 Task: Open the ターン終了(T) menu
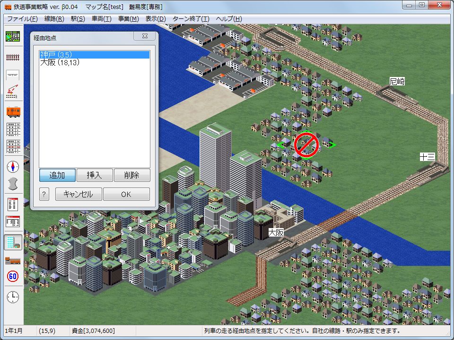tap(191, 19)
